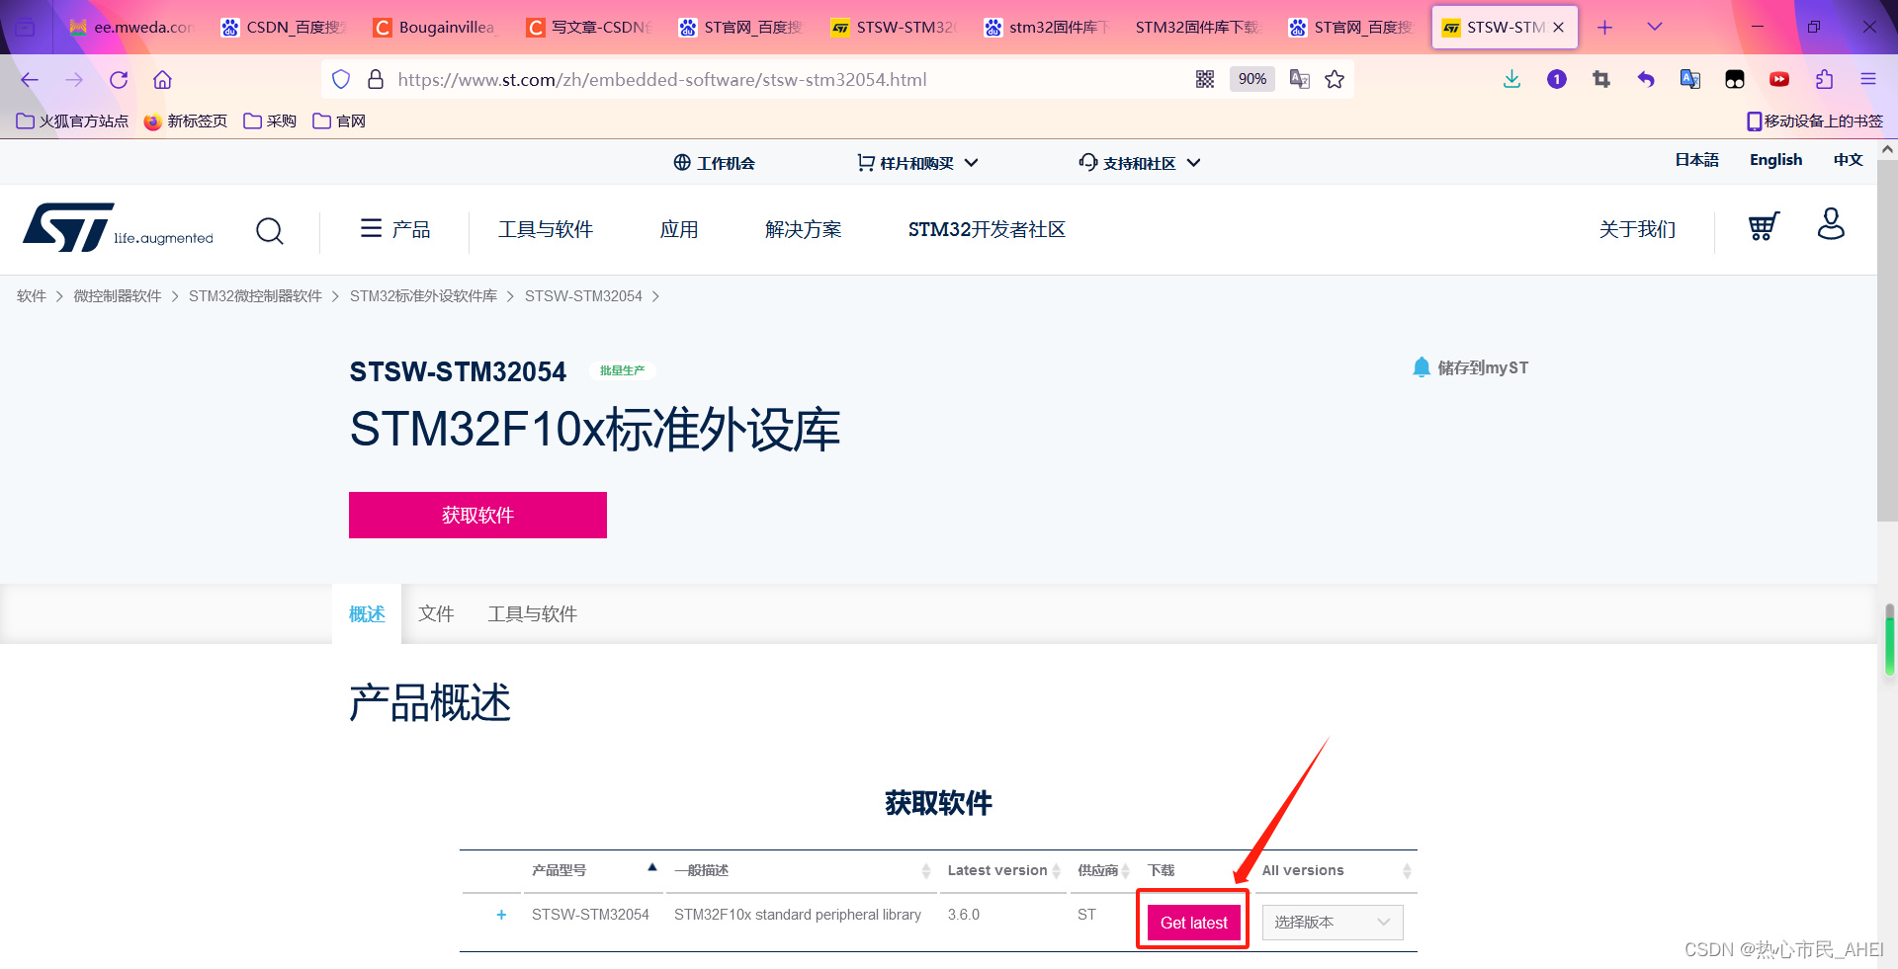Translate this page using address bar icon
Viewport: 1898px width, 969px height.
tap(1300, 80)
